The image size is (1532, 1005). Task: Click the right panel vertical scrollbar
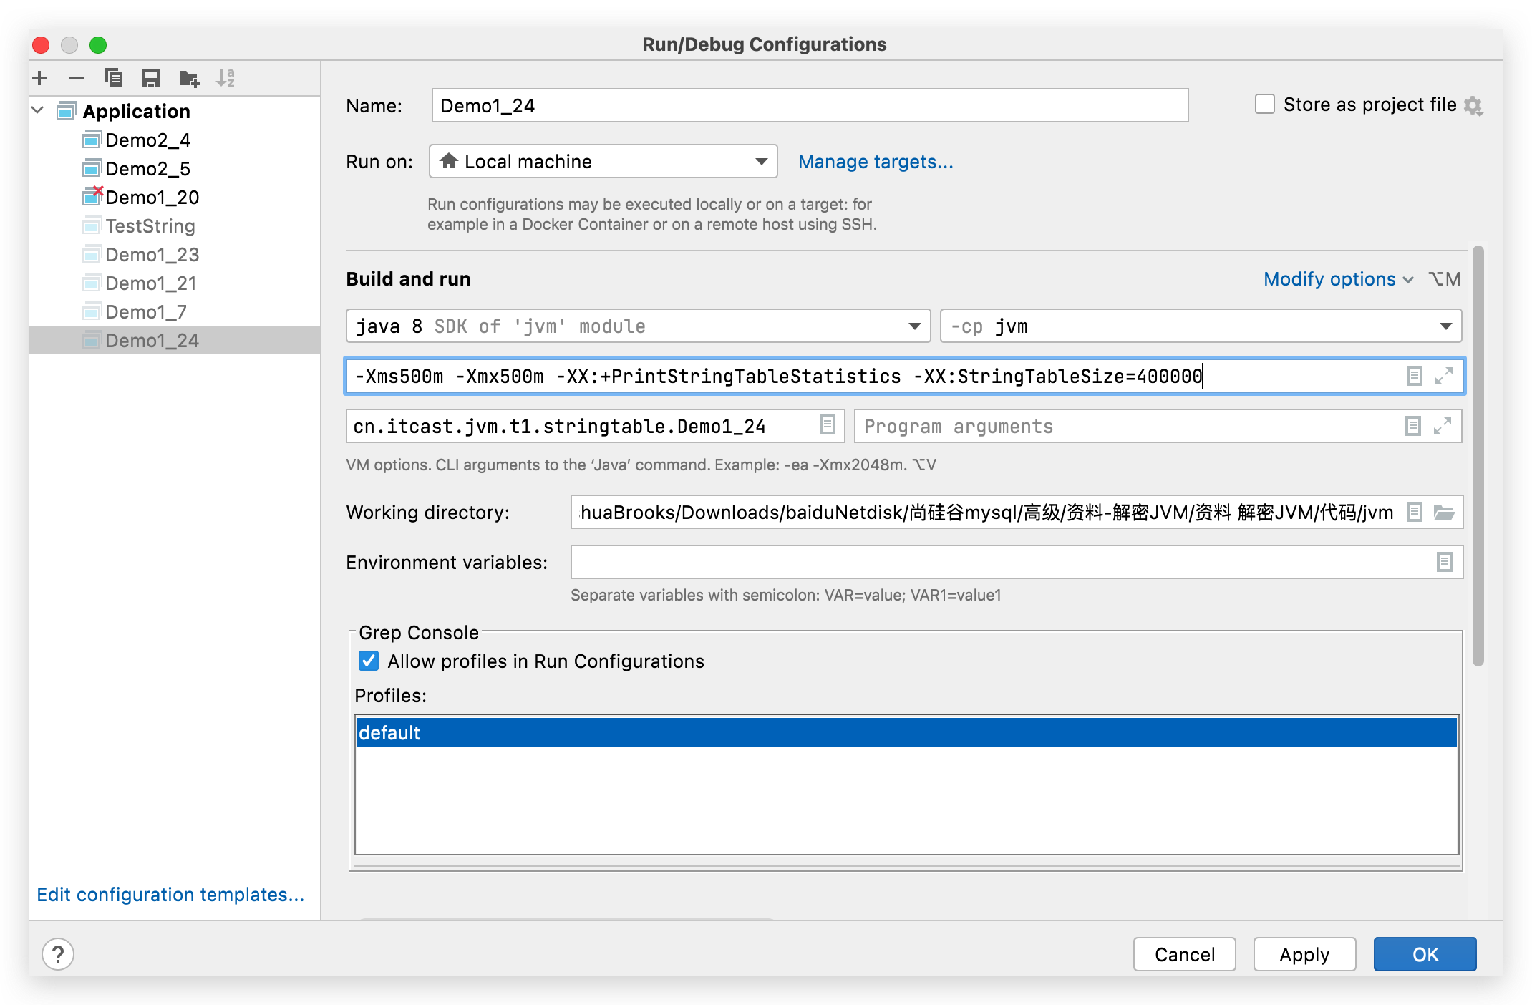pos(1478,458)
